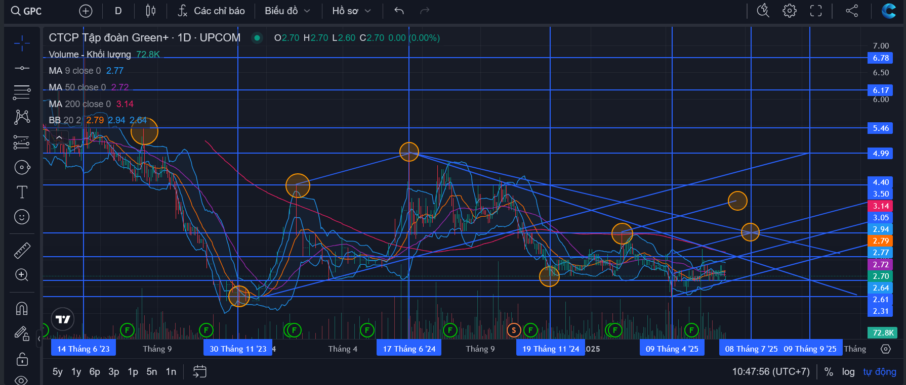Select the 09 Tháng 4 '25 date marker

click(672, 348)
